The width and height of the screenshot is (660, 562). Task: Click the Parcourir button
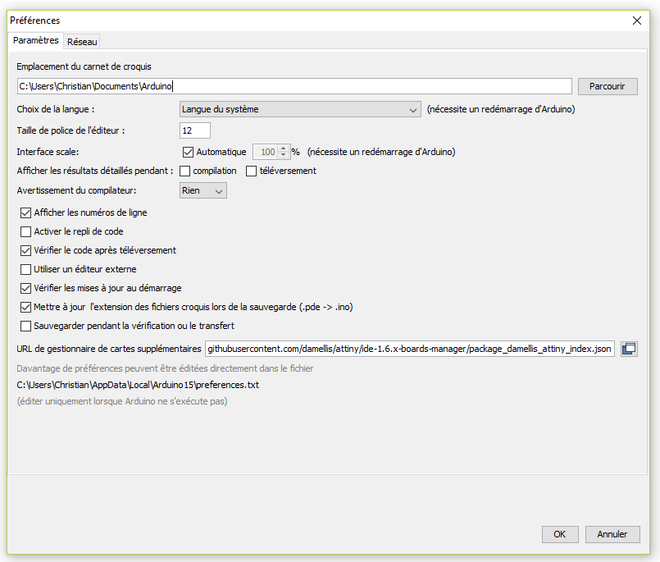(608, 86)
